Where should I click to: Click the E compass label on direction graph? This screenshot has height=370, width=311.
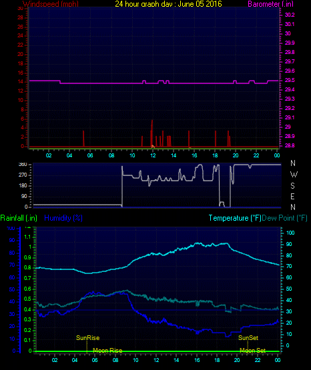(x=292, y=197)
